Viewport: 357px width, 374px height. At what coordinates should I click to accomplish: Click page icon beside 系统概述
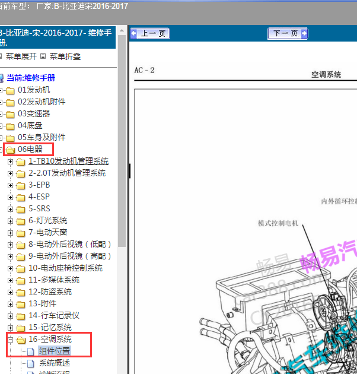30,363
